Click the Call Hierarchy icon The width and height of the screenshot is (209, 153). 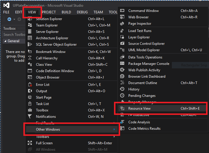click(30, 58)
